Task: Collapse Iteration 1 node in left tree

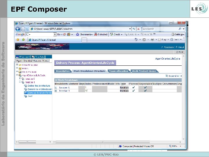Action: (20, 82)
